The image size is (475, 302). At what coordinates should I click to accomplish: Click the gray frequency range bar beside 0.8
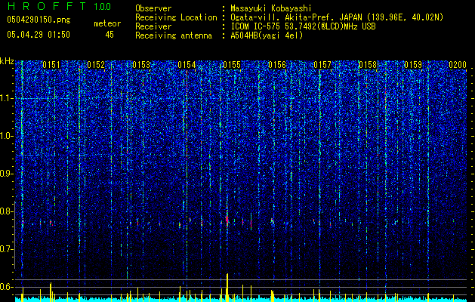pos(14,235)
